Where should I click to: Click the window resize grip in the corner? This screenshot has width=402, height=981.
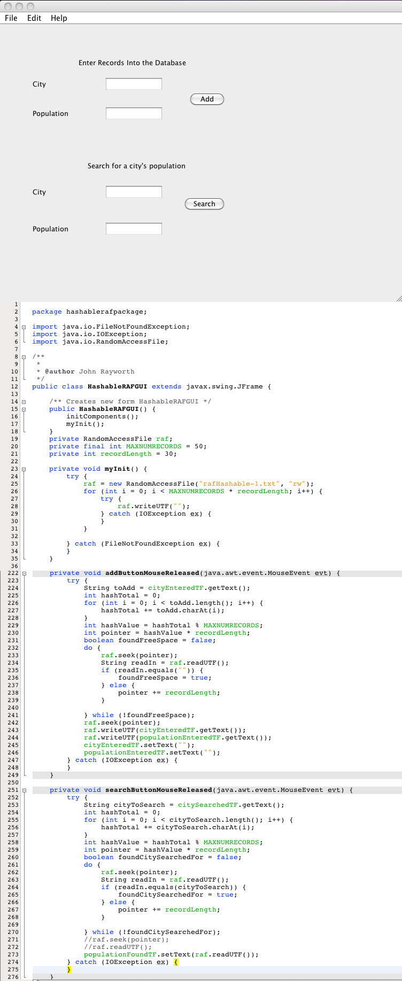coord(398,298)
